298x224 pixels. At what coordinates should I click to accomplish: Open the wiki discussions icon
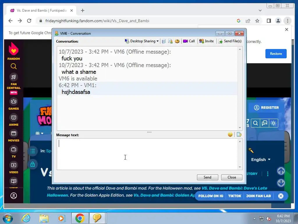tap(264, 123)
